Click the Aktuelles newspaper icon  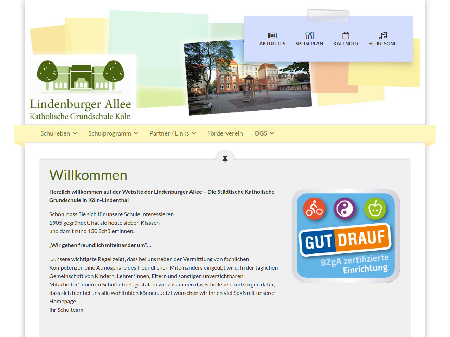(272, 35)
